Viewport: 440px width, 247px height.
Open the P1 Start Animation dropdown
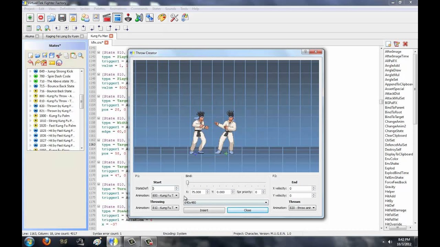(165, 196)
